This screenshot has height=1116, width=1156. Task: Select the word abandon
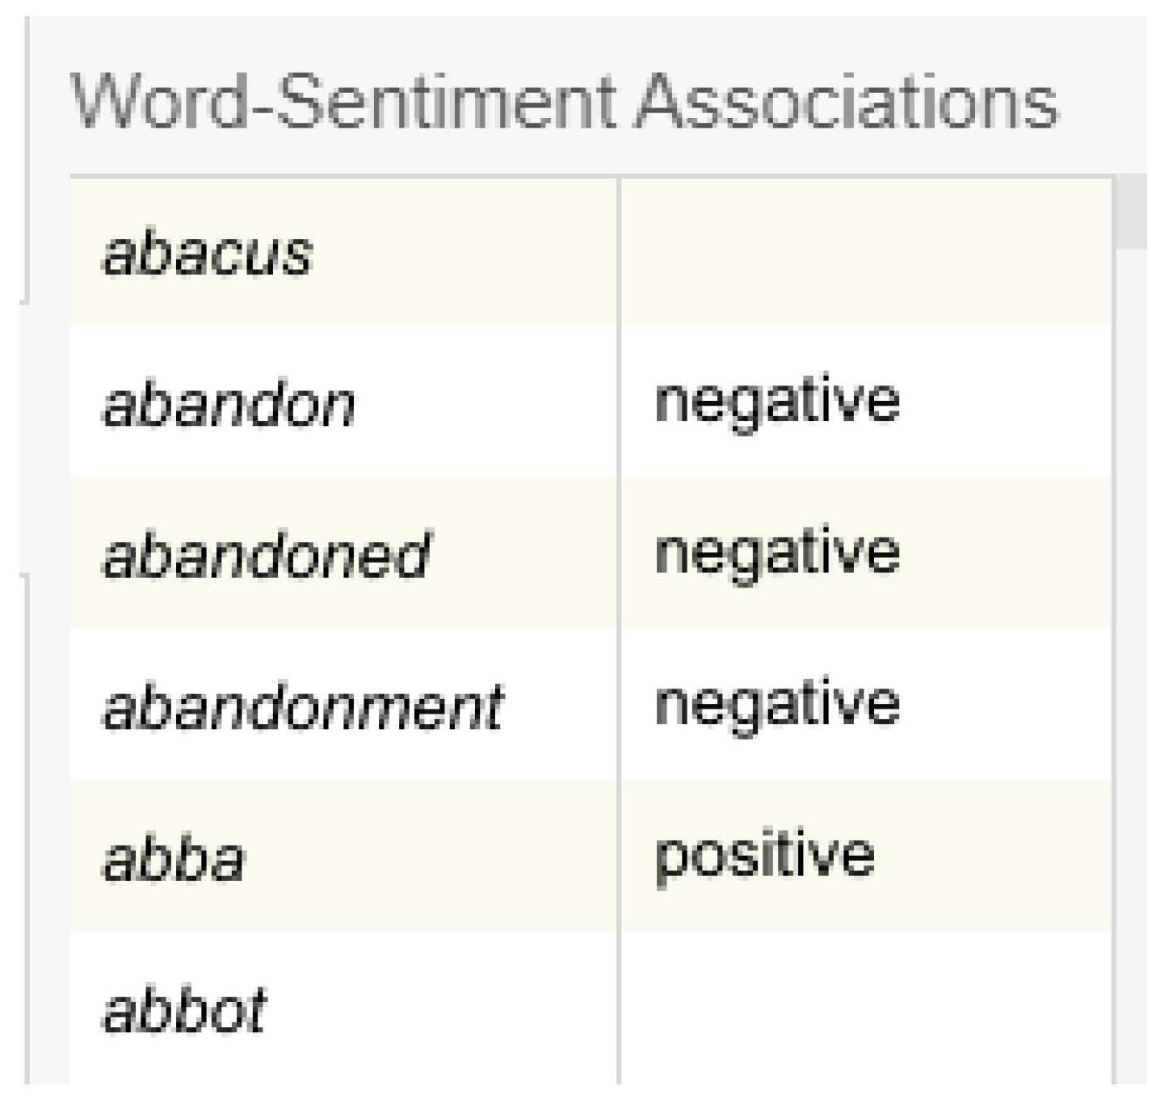click(x=229, y=404)
